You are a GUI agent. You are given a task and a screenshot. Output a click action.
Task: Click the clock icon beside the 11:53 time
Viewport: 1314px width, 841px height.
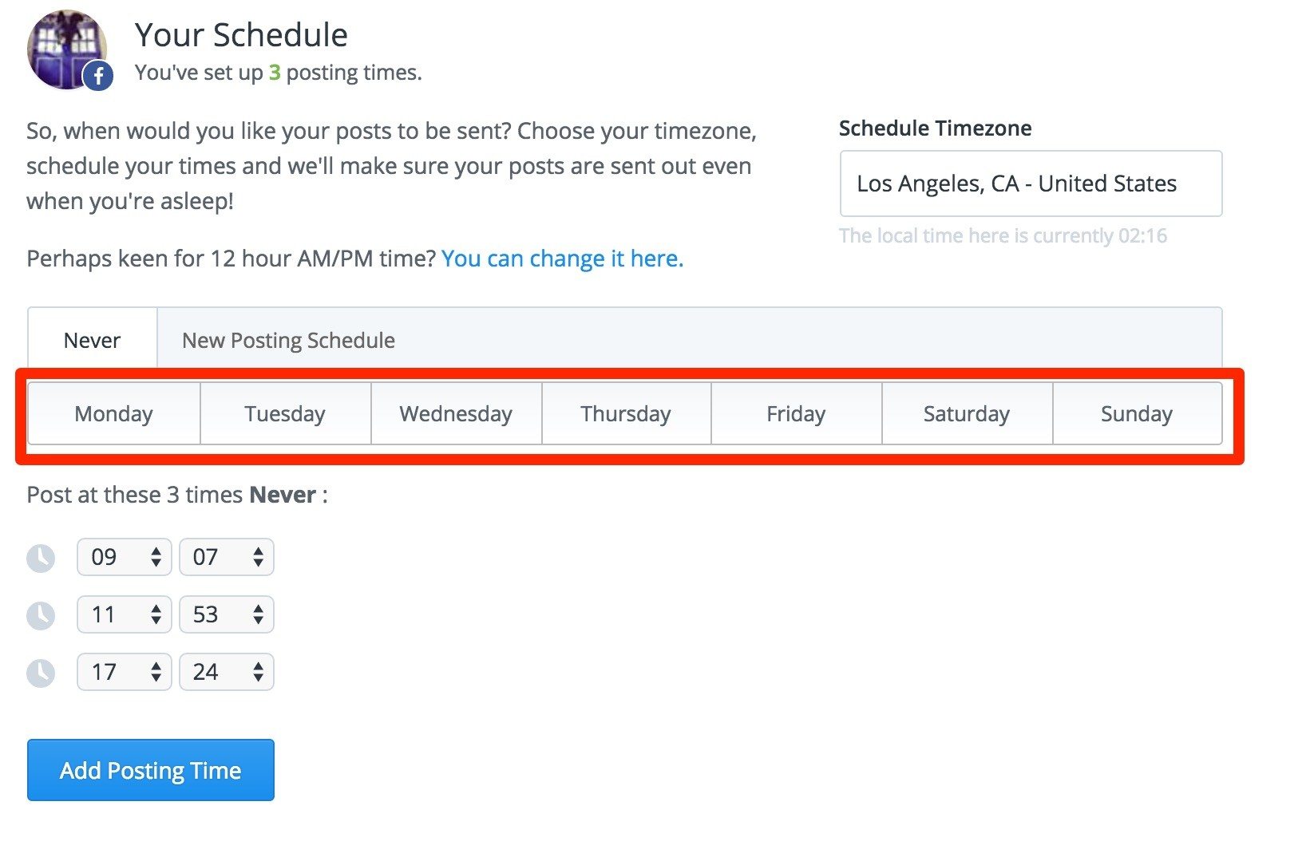click(42, 614)
